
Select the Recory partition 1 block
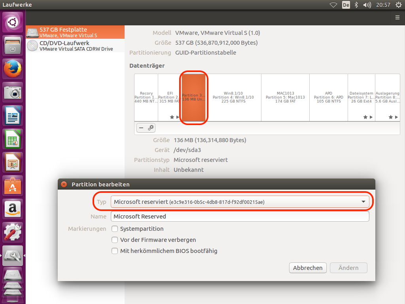tap(146, 97)
